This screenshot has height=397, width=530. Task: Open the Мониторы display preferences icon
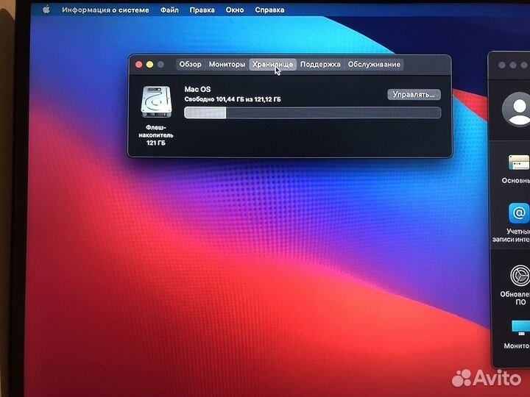(519, 327)
